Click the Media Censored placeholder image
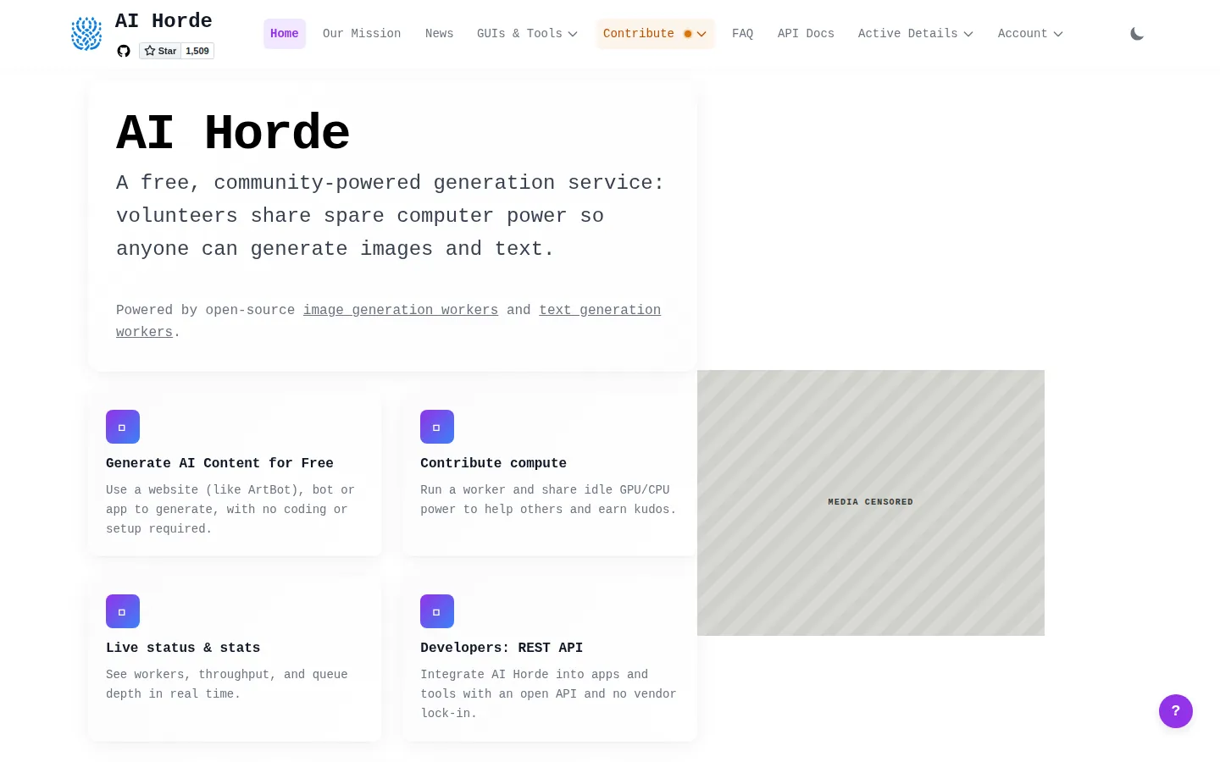Viewport: 1220px width, 762px height. pyautogui.click(x=871, y=503)
